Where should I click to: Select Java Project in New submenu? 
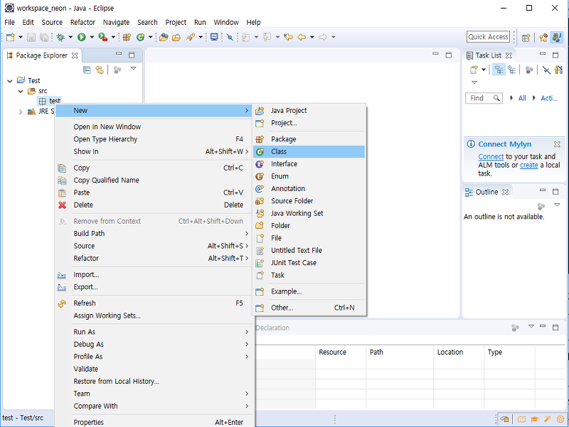309,111
